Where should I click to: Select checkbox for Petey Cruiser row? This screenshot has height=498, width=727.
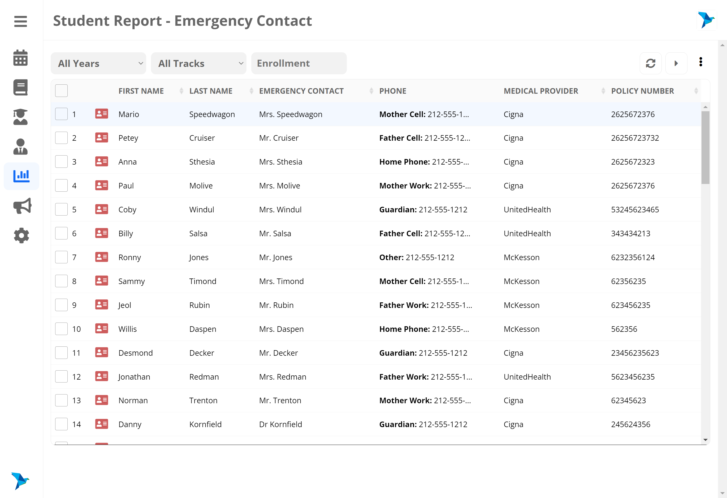61,138
